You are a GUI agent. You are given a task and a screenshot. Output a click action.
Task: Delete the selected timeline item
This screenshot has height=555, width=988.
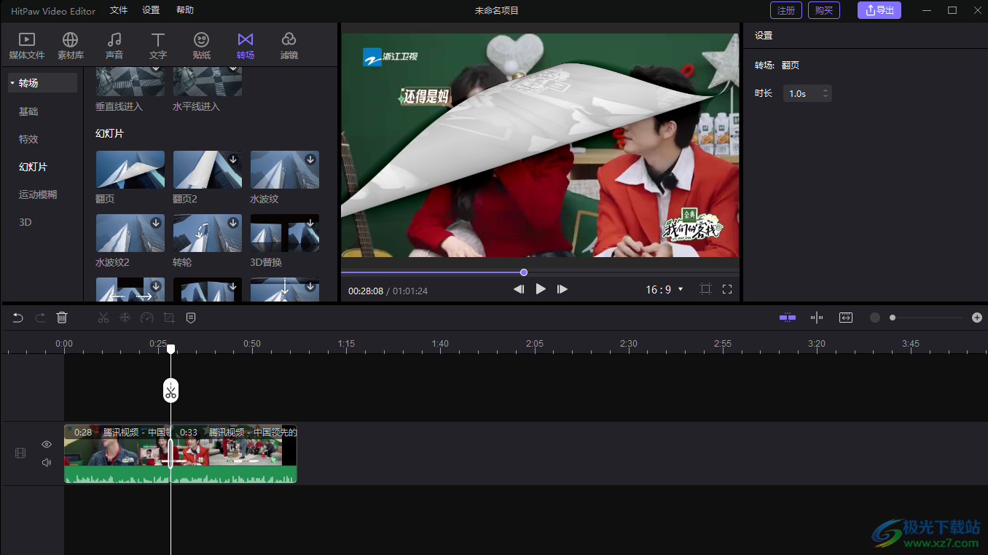tap(62, 318)
